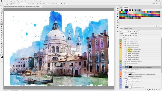162x91 pixels.
Task: Collapse the FINE TUNE COLORS group
Action: click(124, 46)
